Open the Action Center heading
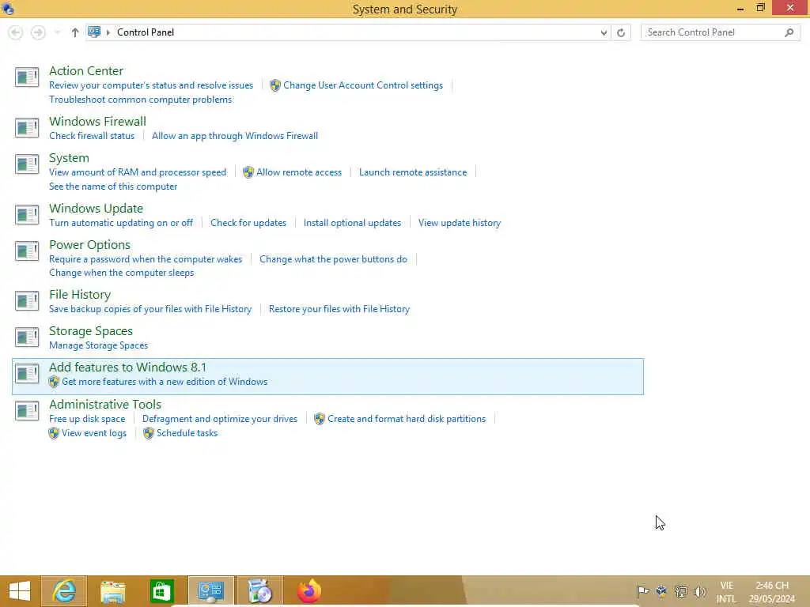Screen dimensions: 810x607 (85, 70)
